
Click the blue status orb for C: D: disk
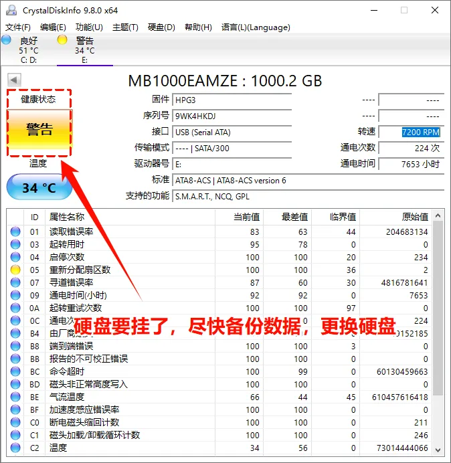click(x=6, y=40)
